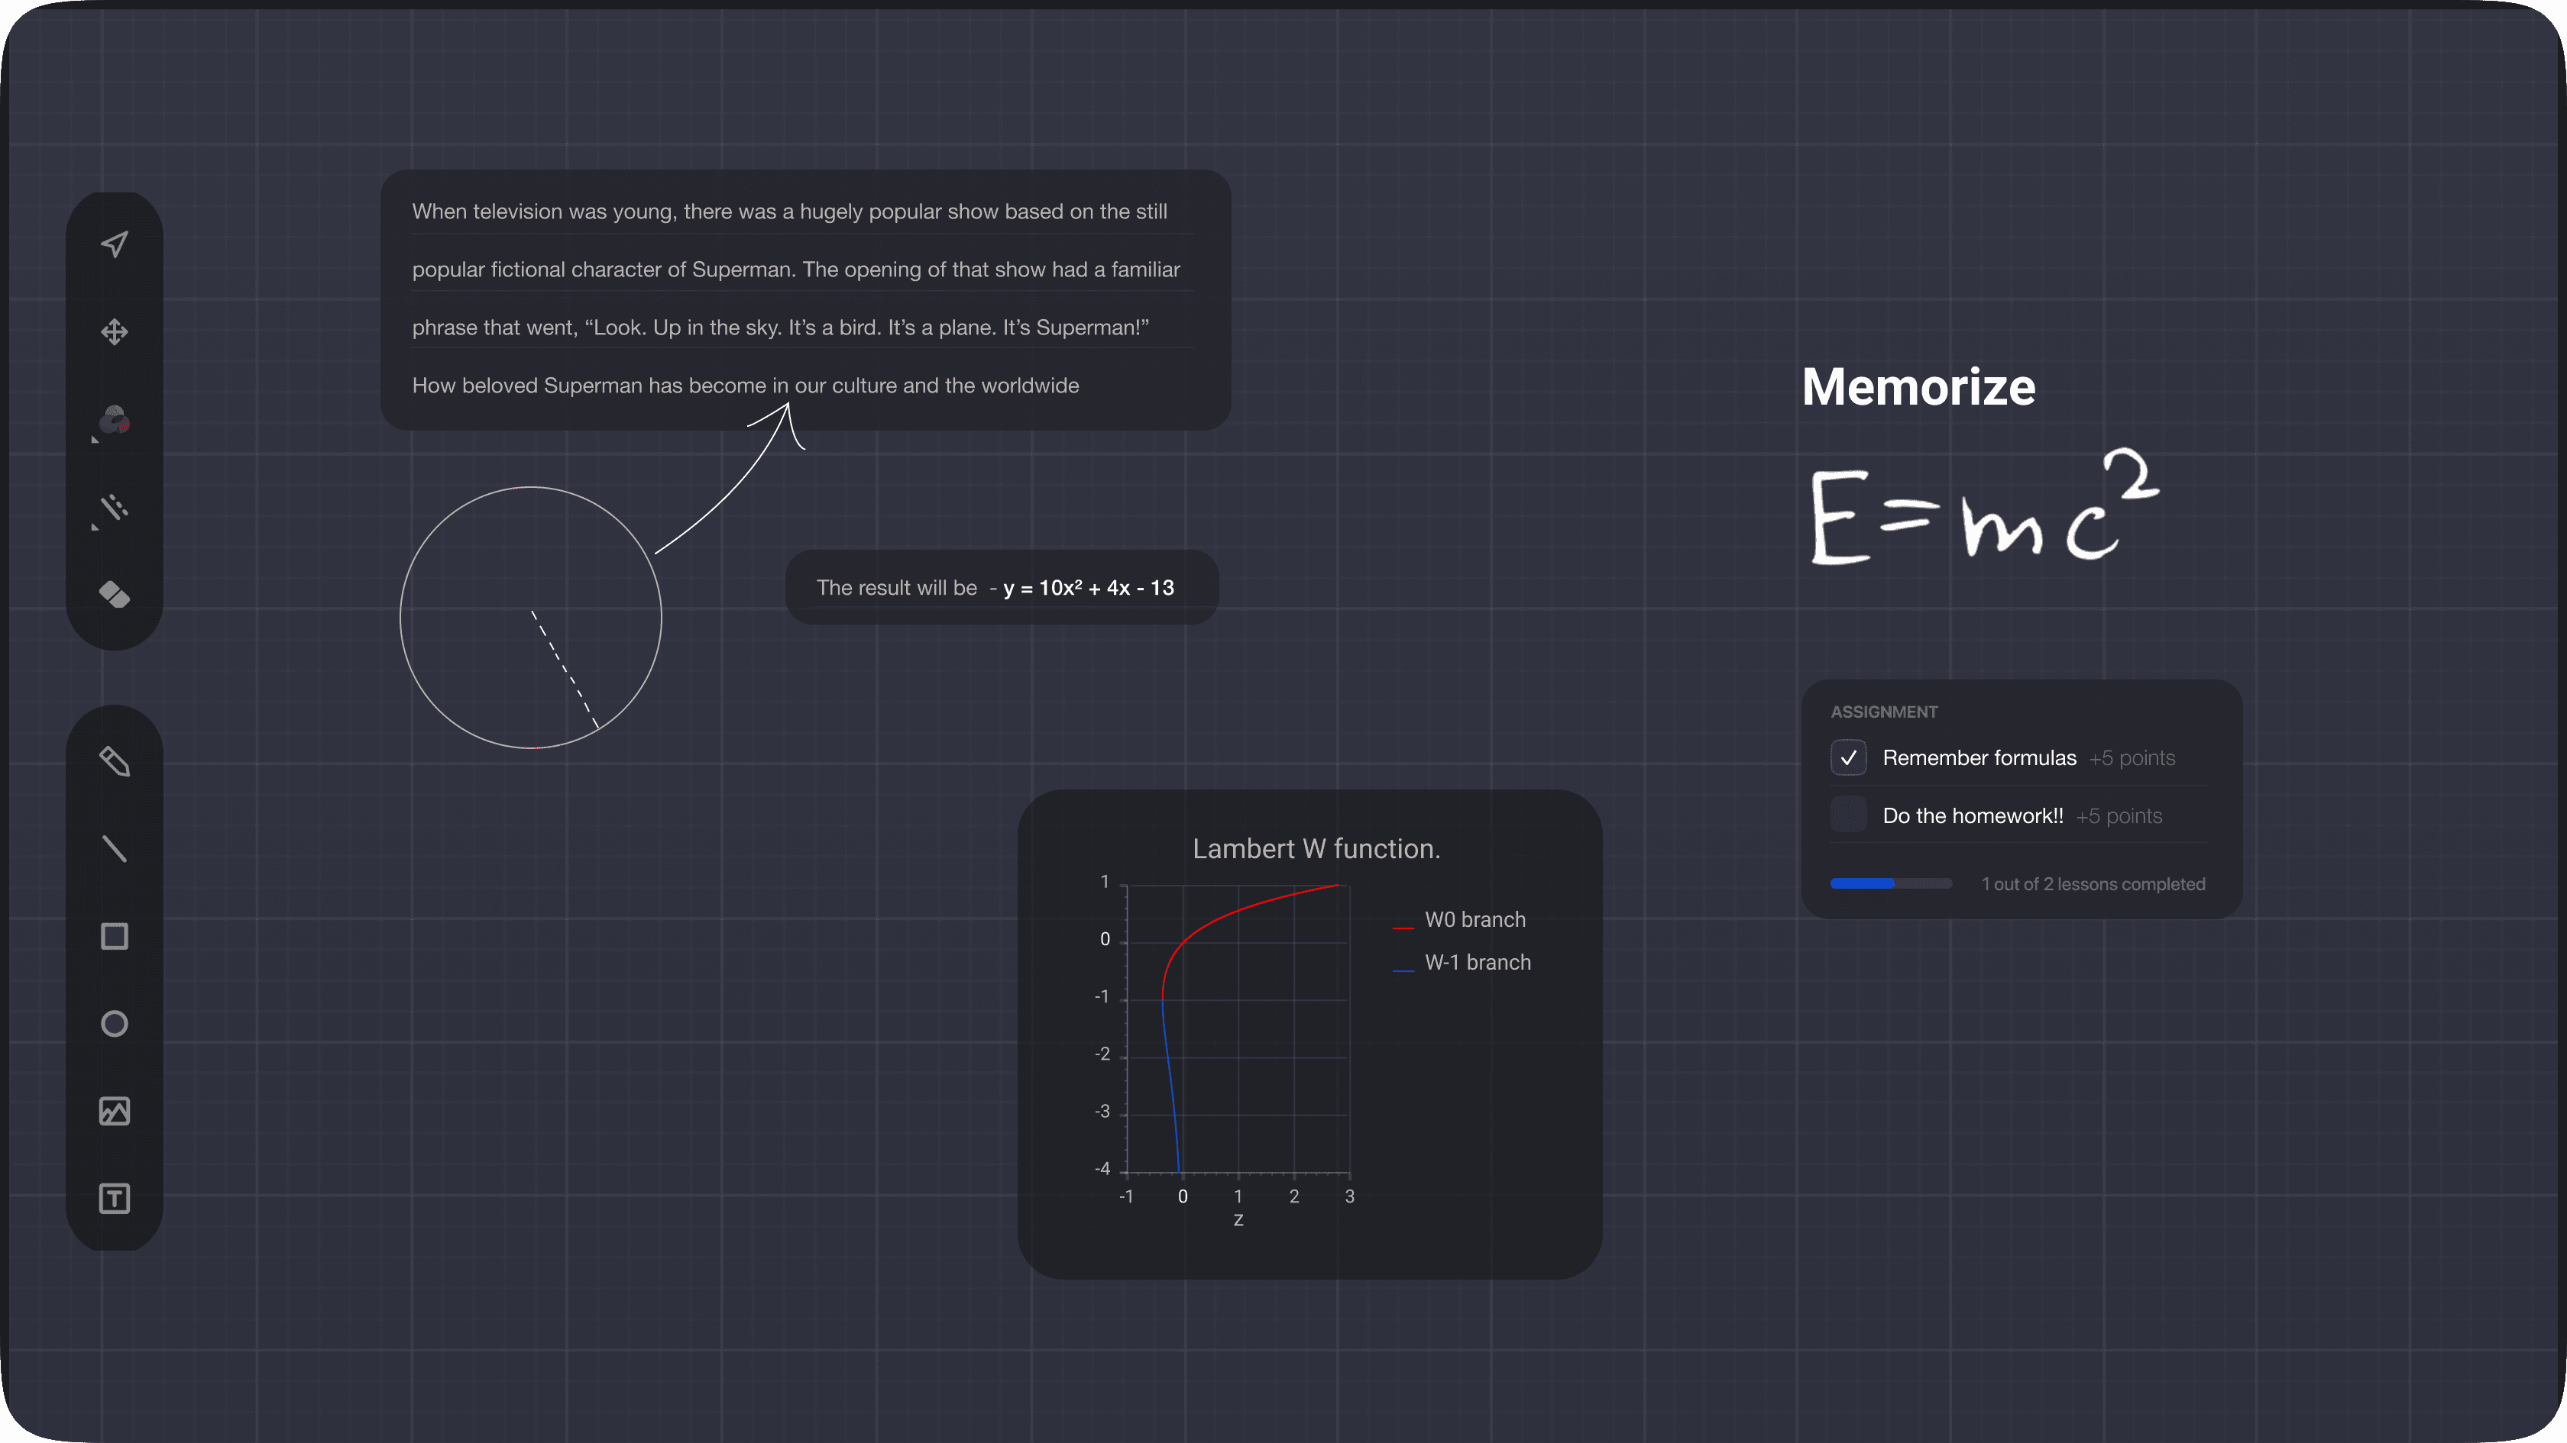The width and height of the screenshot is (2567, 1443).
Task: Check the Do the homework!! checkbox
Action: click(1849, 815)
